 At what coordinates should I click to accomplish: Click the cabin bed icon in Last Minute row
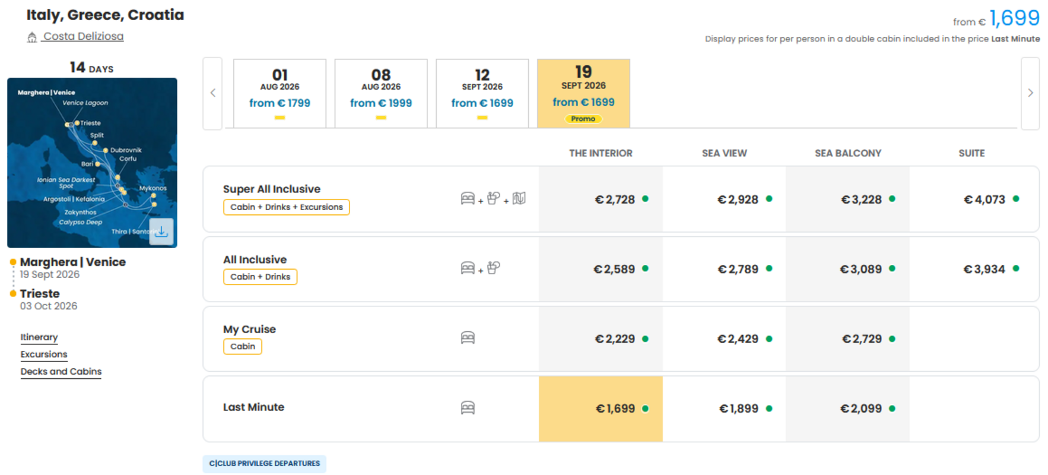[x=468, y=408]
